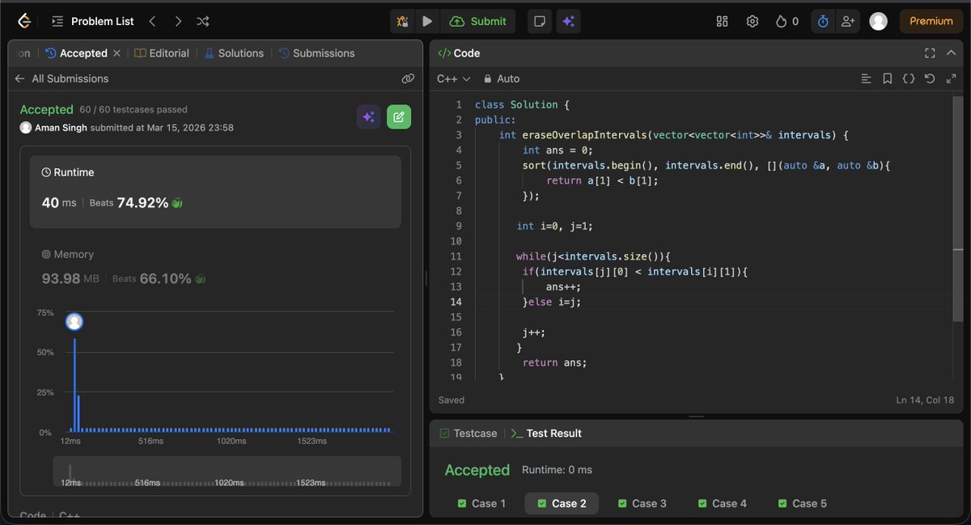Reset code with undo arrow icon
Viewport: 971px width, 525px height.
(x=930, y=78)
